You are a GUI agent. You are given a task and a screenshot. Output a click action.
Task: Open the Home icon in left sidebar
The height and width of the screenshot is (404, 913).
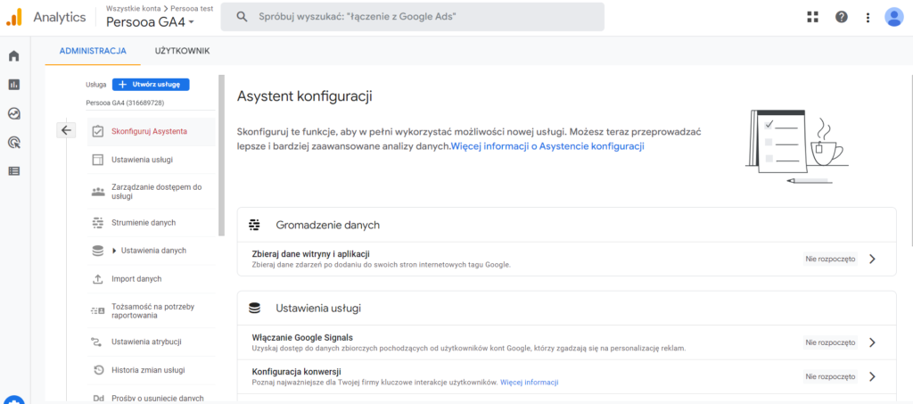[x=13, y=56]
